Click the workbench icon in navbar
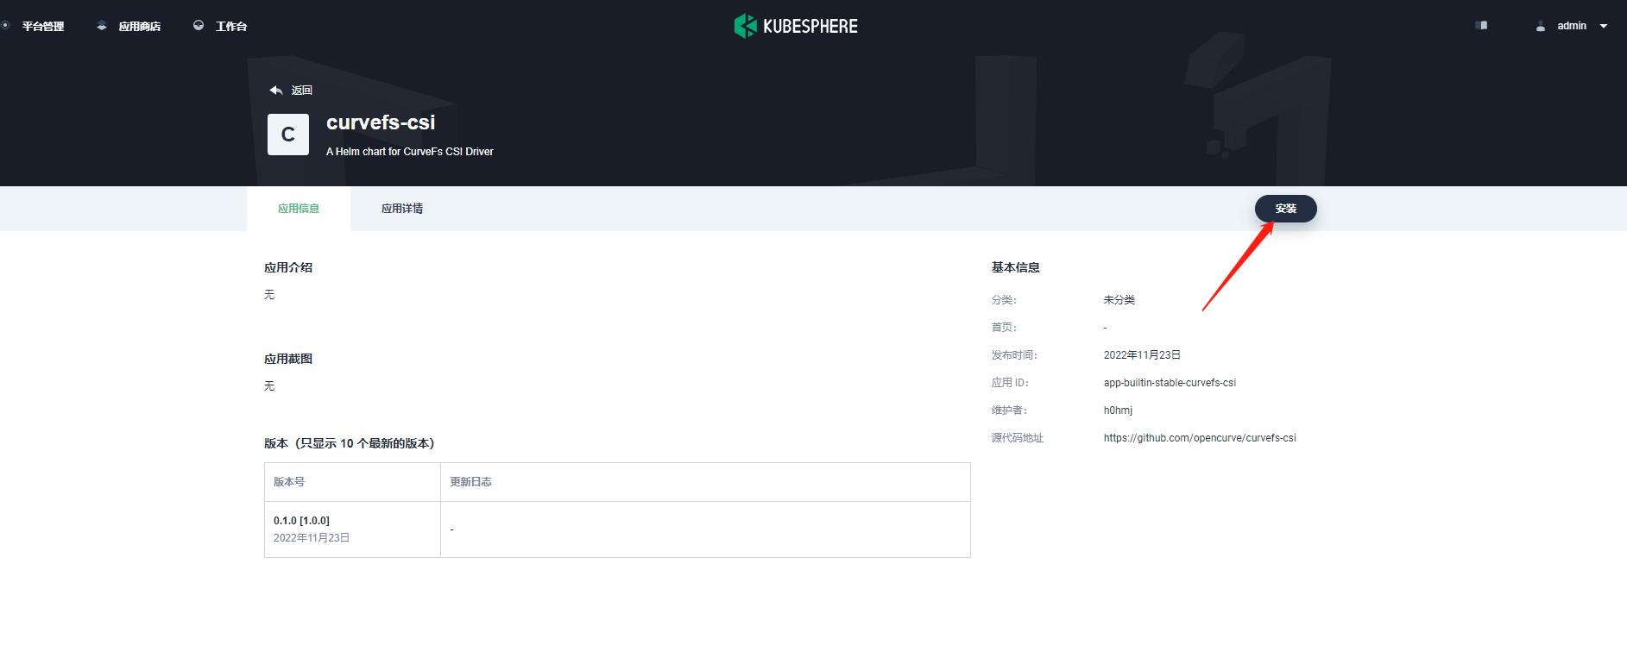 199,26
